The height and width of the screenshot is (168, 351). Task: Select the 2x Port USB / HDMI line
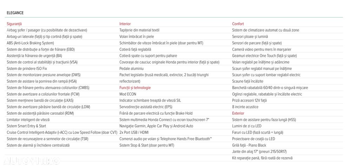134,133
